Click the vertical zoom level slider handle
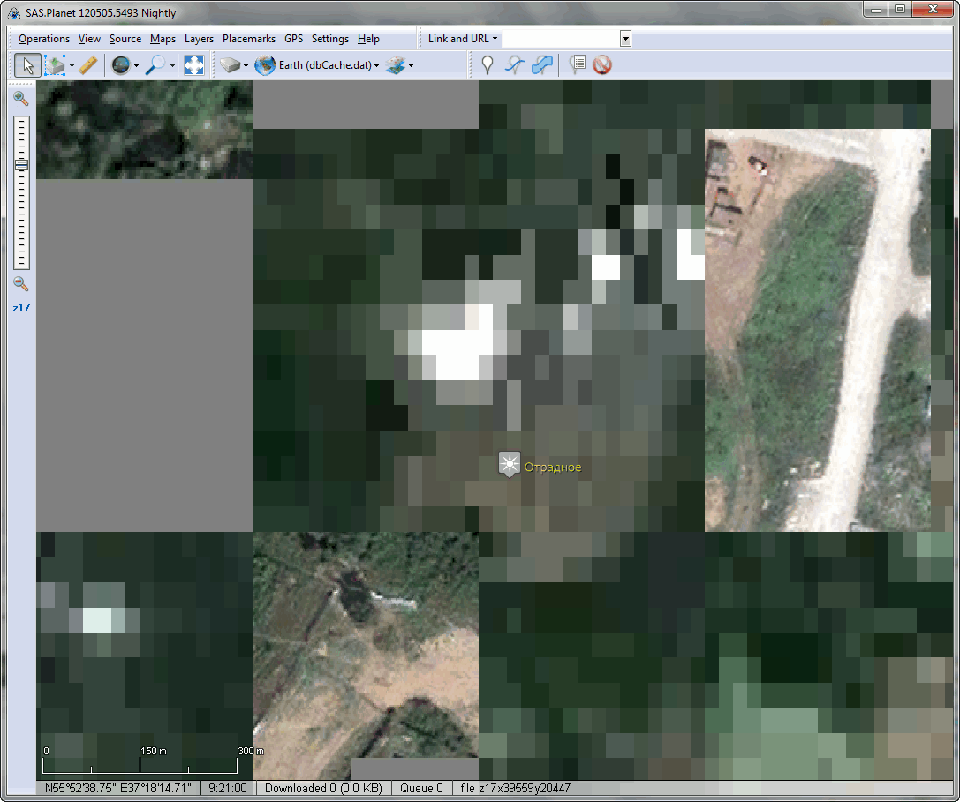The width and height of the screenshot is (960, 802). click(x=21, y=165)
